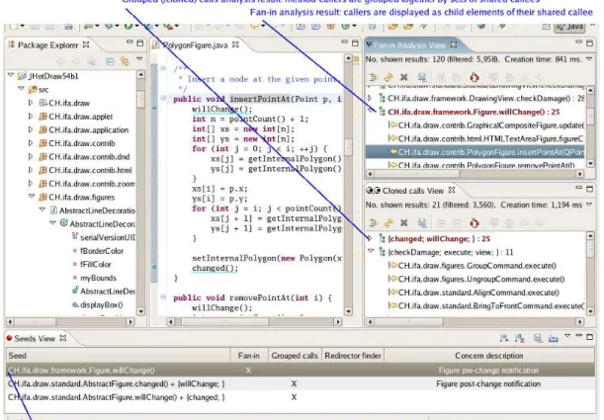The image size is (604, 420).
Task: Close the Package Explorer tab with its X
Action: point(86,44)
